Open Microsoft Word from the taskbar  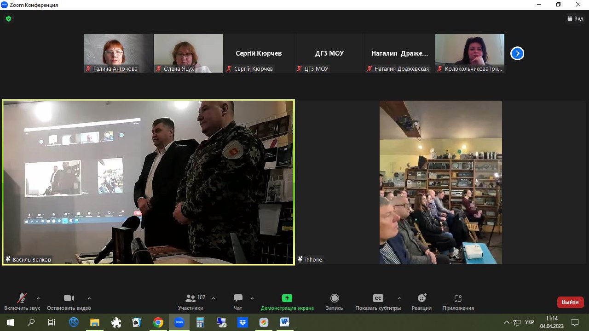284,322
